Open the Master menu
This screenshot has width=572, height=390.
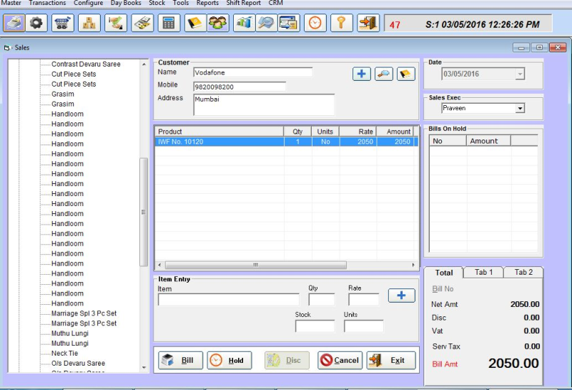[x=11, y=3]
